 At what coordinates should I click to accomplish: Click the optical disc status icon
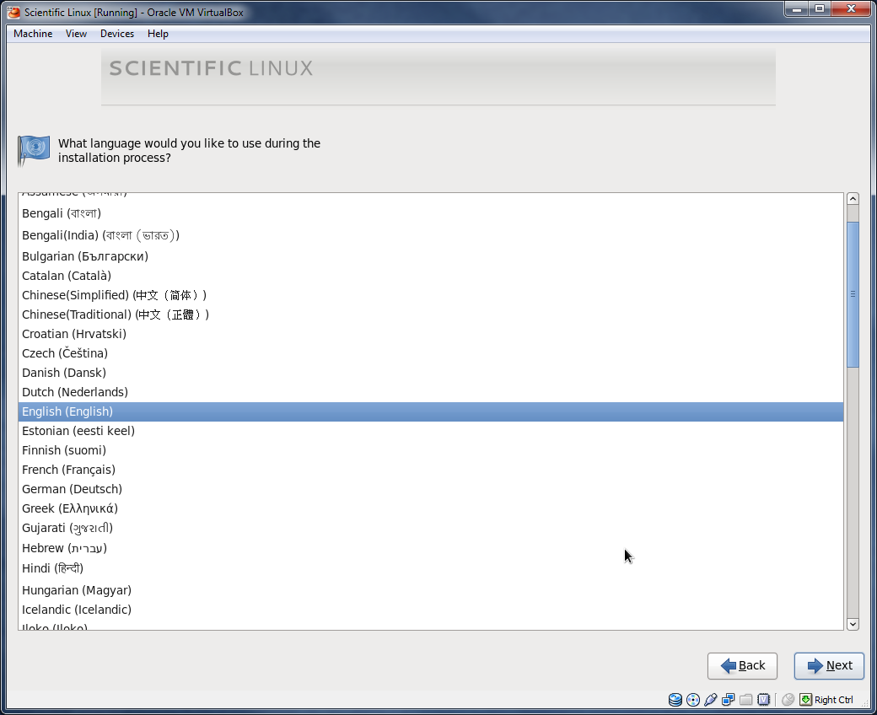[693, 699]
